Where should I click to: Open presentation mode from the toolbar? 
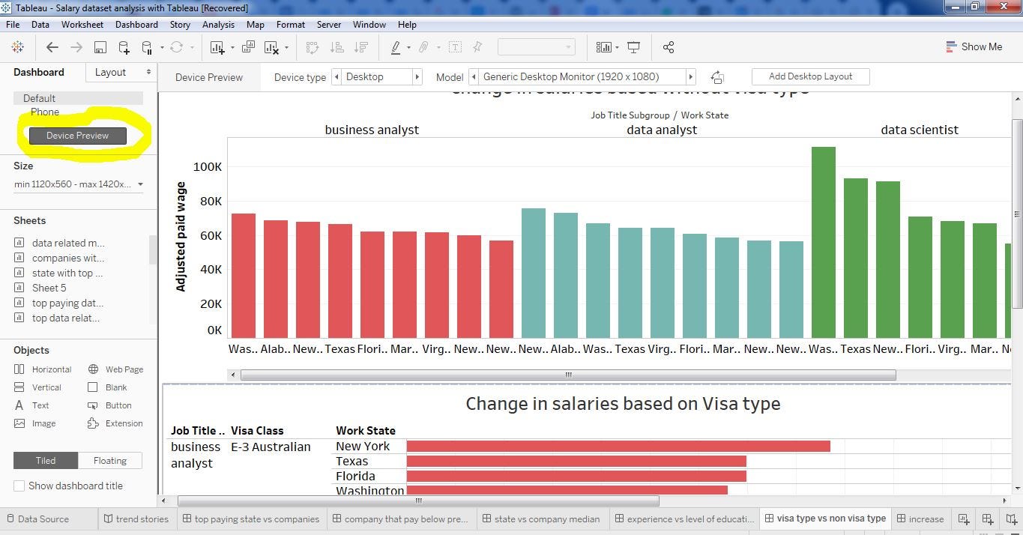[633, 46]
